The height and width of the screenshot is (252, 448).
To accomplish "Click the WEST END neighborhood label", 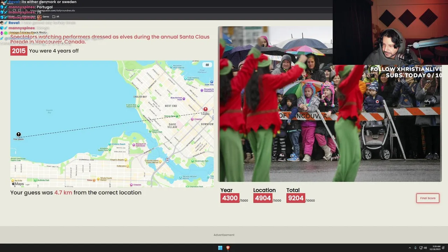I will tap(170, 106).
